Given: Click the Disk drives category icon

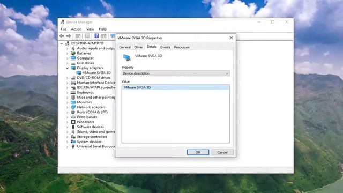Looking at the screenshot, I should pyautogui.click(x=73, y=63).
